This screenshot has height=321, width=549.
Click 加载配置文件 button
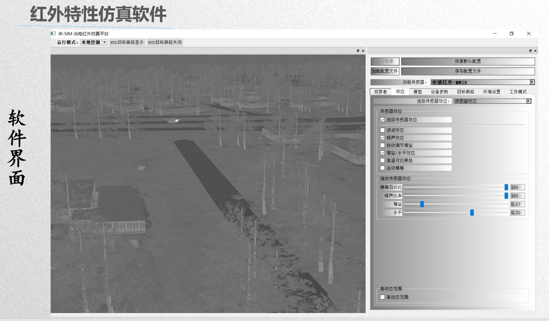(385, 71)
